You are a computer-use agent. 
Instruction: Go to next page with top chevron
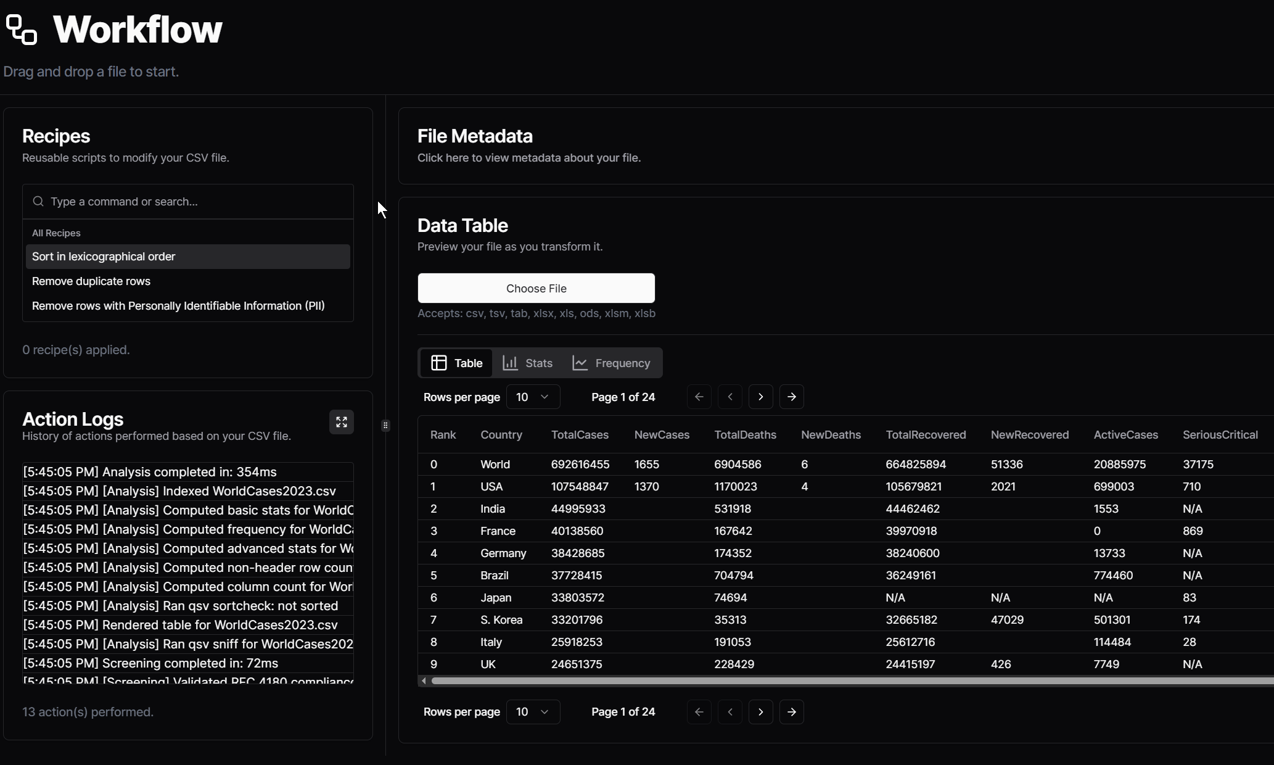click(760, 397)
